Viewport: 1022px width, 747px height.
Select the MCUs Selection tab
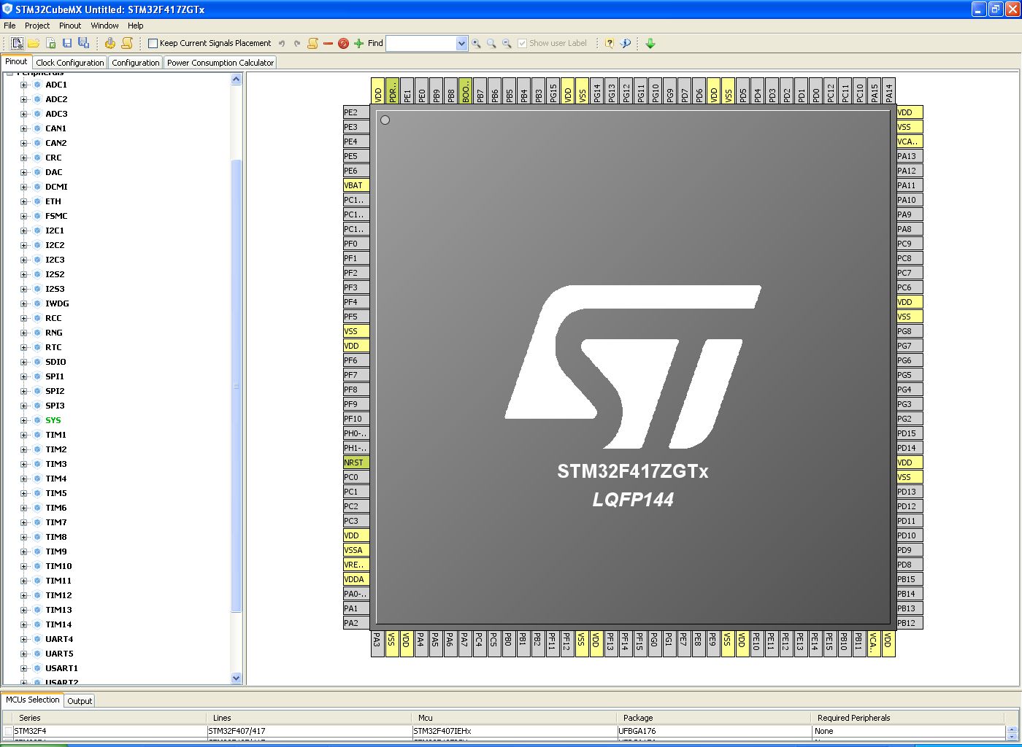point(33,700)
